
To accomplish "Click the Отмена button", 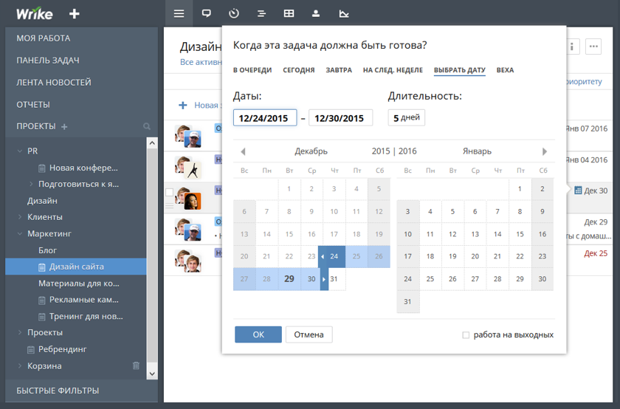I will (309, 334).
